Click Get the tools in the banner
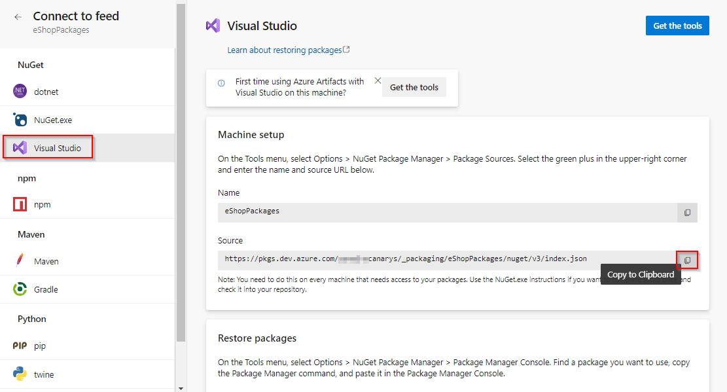Image resolution: width=727 pixels, height=392 pixels. [x=414, y=87]
